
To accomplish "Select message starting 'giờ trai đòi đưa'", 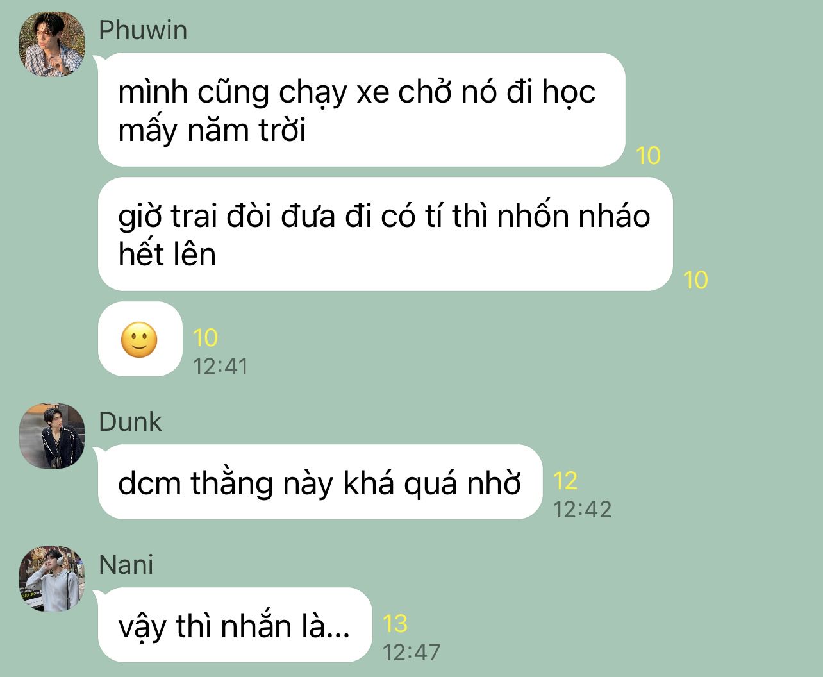I will (385, 234).
